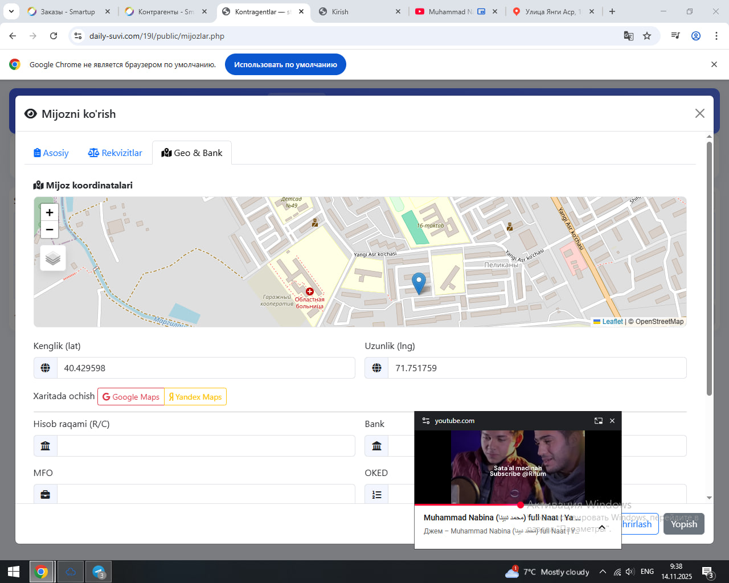Bookmark this page with the star icon
The width and height of the screenshot is (729, 583).
647,36
